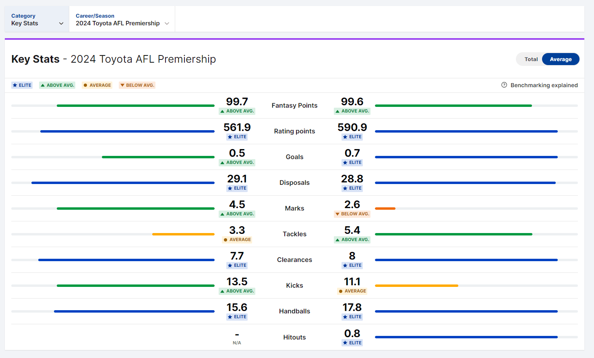The image size is (594, 358).
Task: Click the 13.5 Kicks value
Action: tap(237, 282)
